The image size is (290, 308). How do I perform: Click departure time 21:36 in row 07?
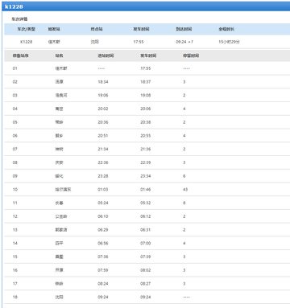(x=146, y=149)
